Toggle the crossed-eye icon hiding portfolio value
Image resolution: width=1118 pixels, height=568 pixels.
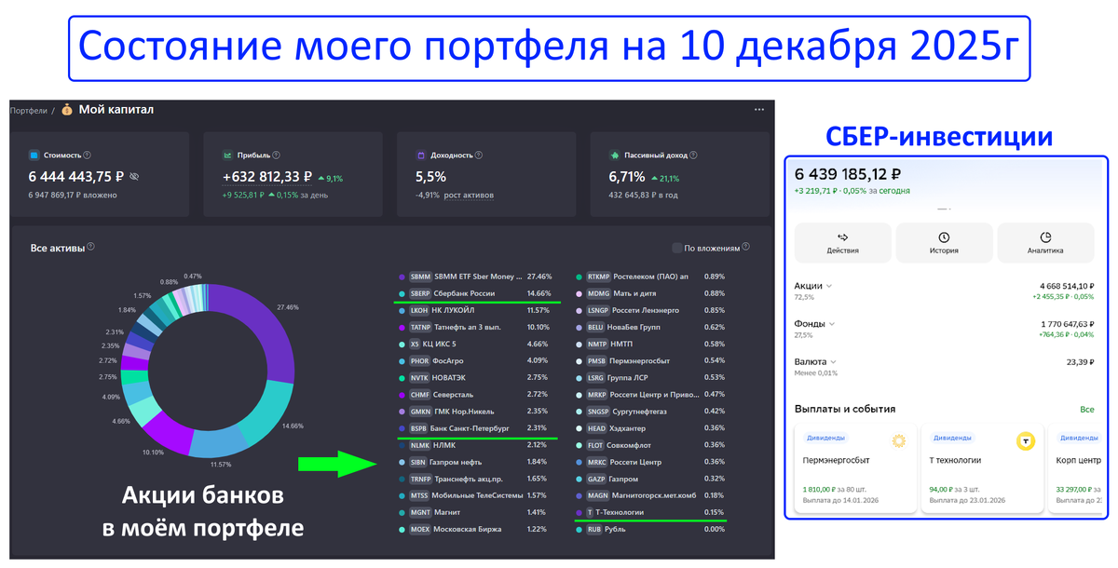click(134, 176)
